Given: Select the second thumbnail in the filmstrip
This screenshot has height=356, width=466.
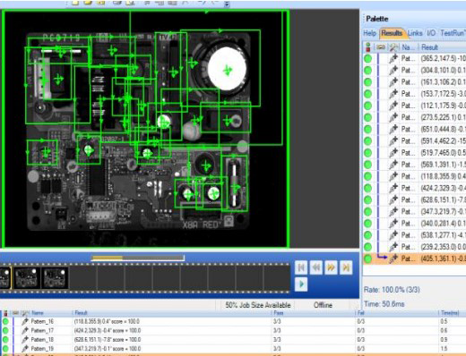Looking at the screenshot, I should [x=26, y=277].
